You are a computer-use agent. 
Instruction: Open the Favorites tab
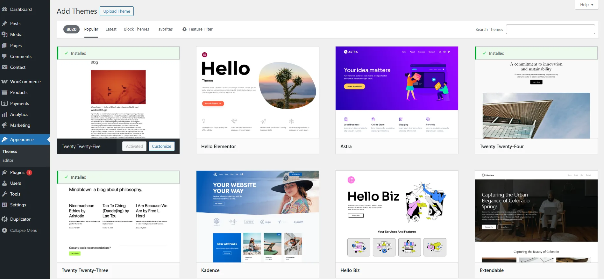(x=165, y=29)
